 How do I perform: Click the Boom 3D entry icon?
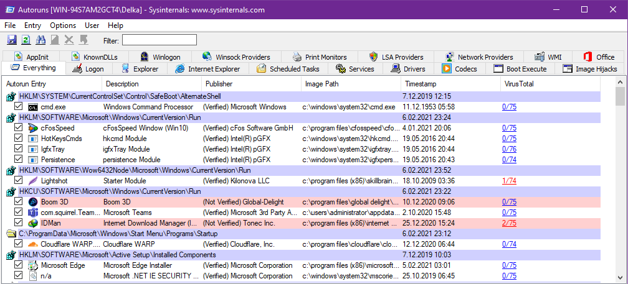pos(32,202)
